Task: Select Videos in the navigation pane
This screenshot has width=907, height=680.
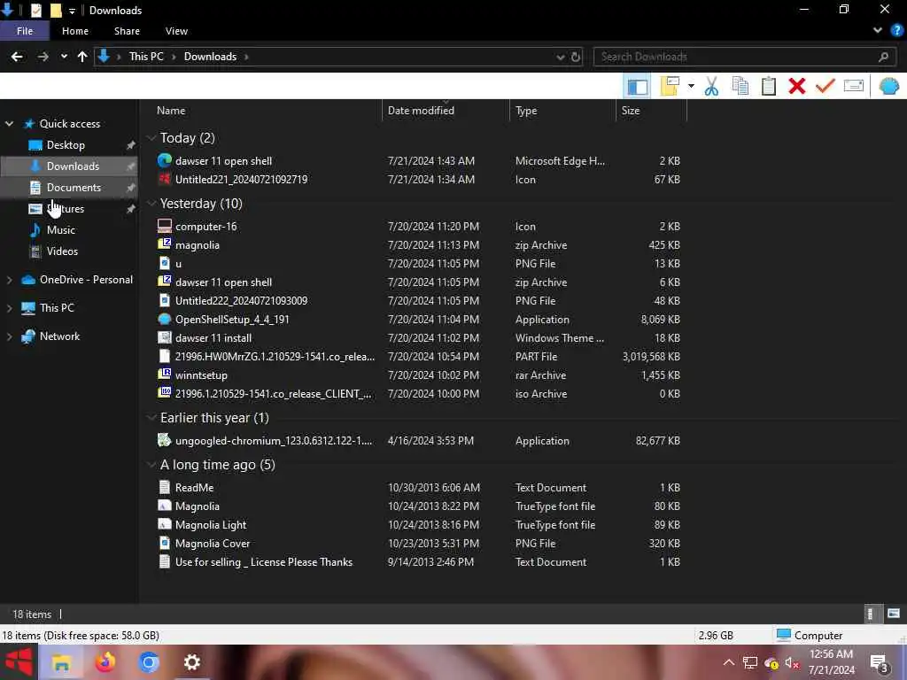Action: click(x=62, y=251)
